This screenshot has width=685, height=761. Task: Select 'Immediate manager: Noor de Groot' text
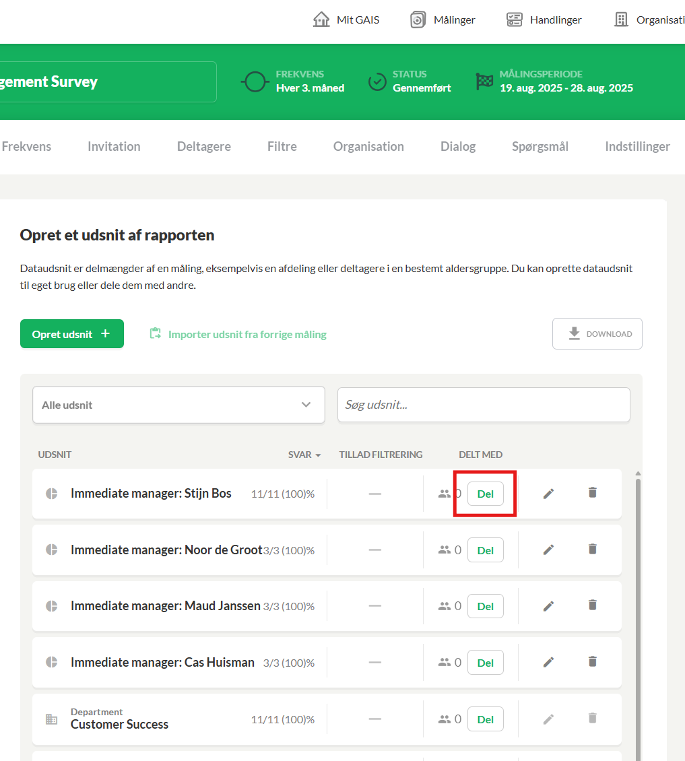pos(166,550)
